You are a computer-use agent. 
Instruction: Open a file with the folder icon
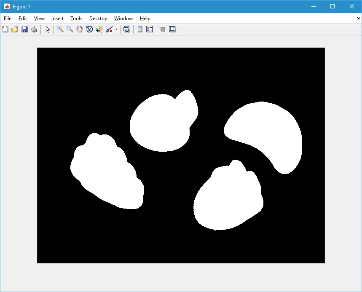(15, 29)
